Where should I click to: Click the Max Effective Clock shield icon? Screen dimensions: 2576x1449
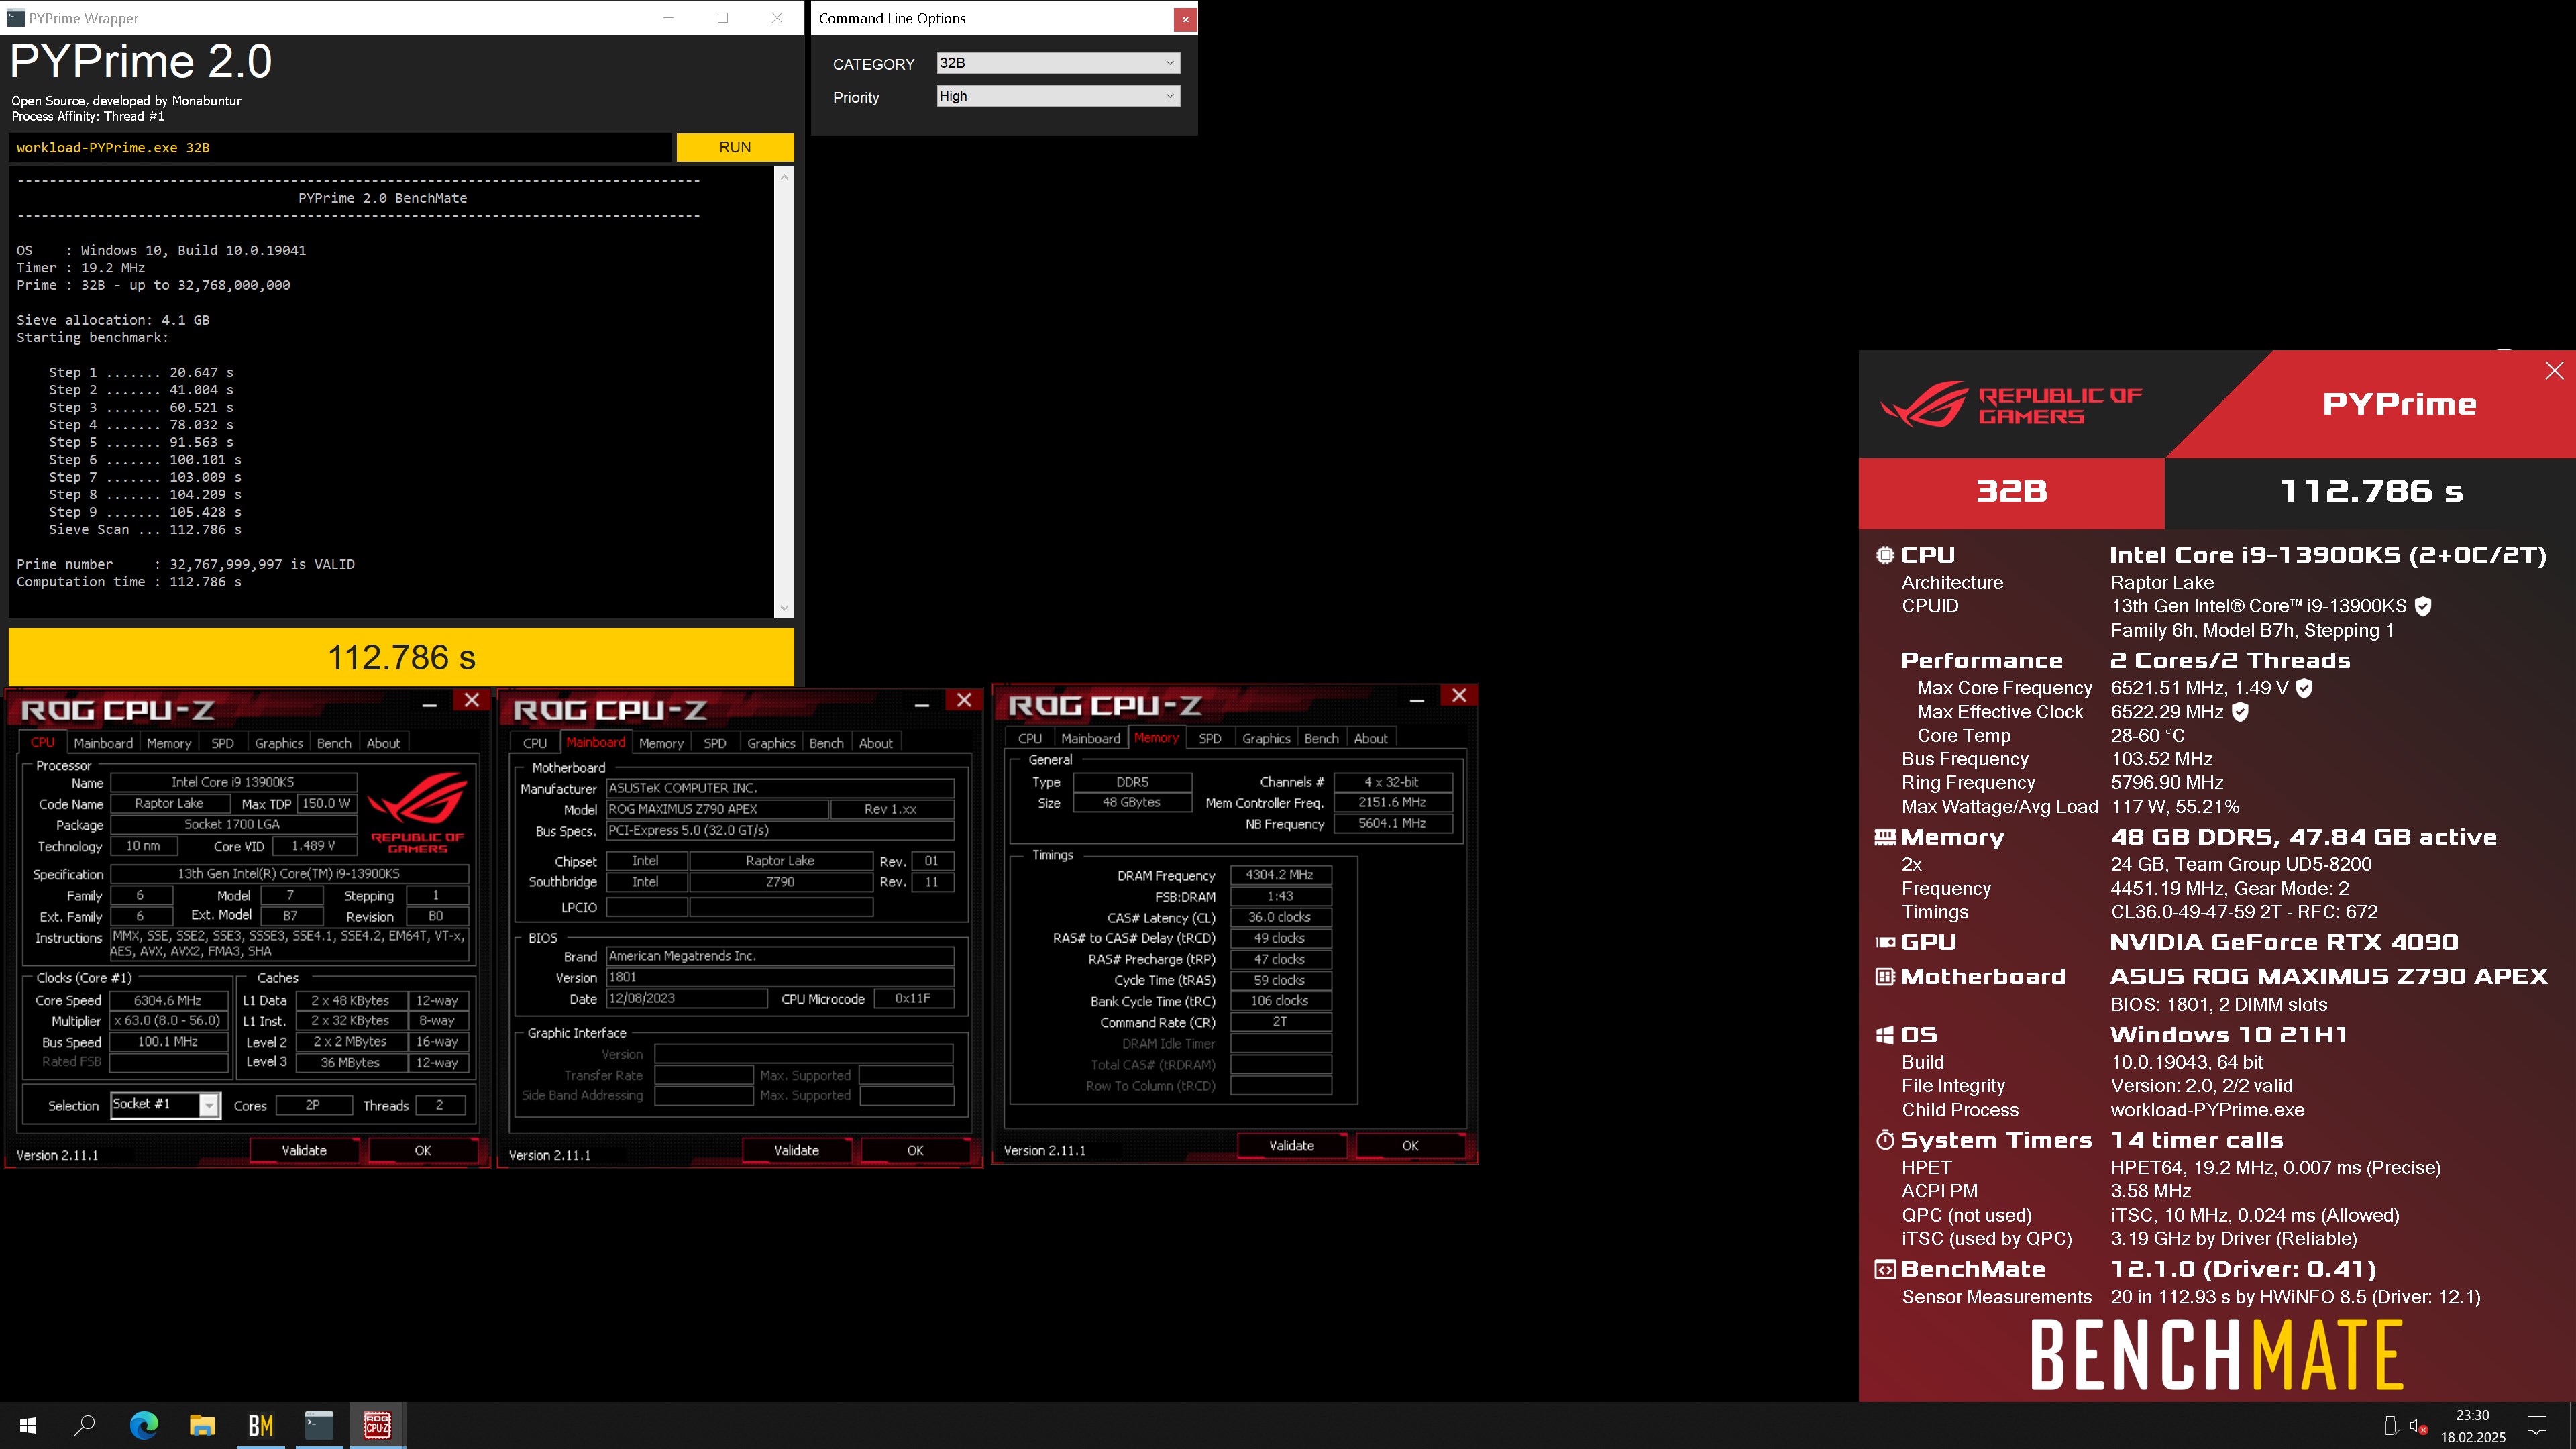pyautogui.click(x=2240, y=712)
